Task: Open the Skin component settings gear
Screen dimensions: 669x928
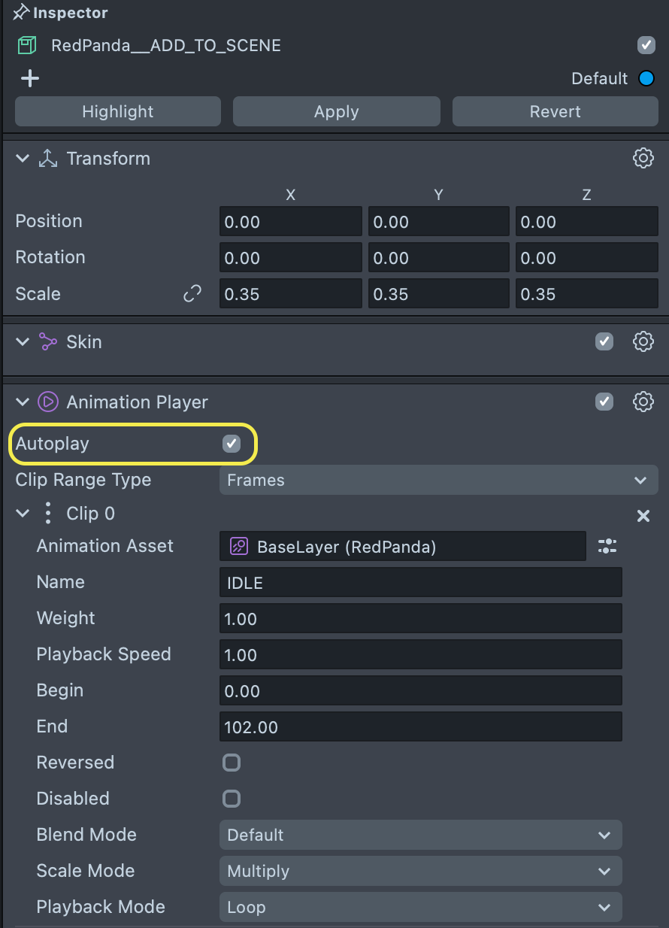Action: (643, 341)
